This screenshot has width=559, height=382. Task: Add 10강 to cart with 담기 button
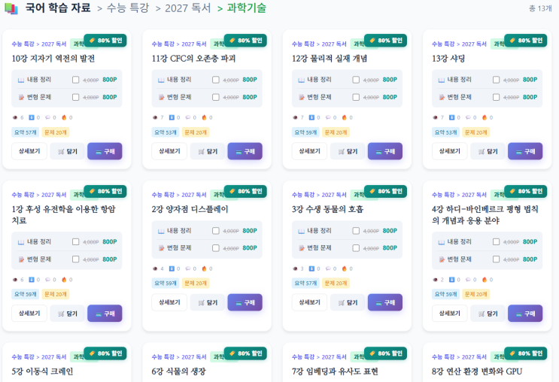(67, 151)
